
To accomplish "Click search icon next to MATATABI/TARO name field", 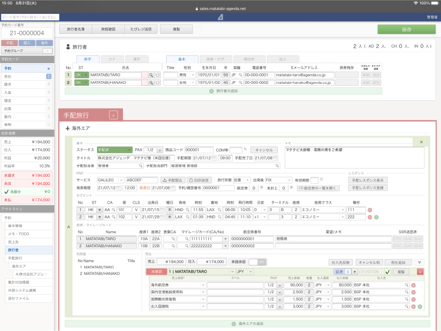I will (x=151, y=75).
